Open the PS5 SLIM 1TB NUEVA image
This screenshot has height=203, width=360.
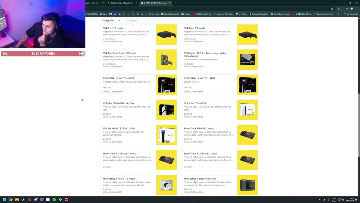click(247, 110)
